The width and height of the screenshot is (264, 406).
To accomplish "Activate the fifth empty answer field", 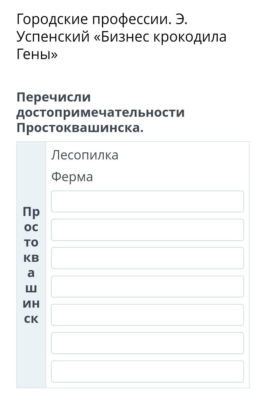I will tap(147, 315).
